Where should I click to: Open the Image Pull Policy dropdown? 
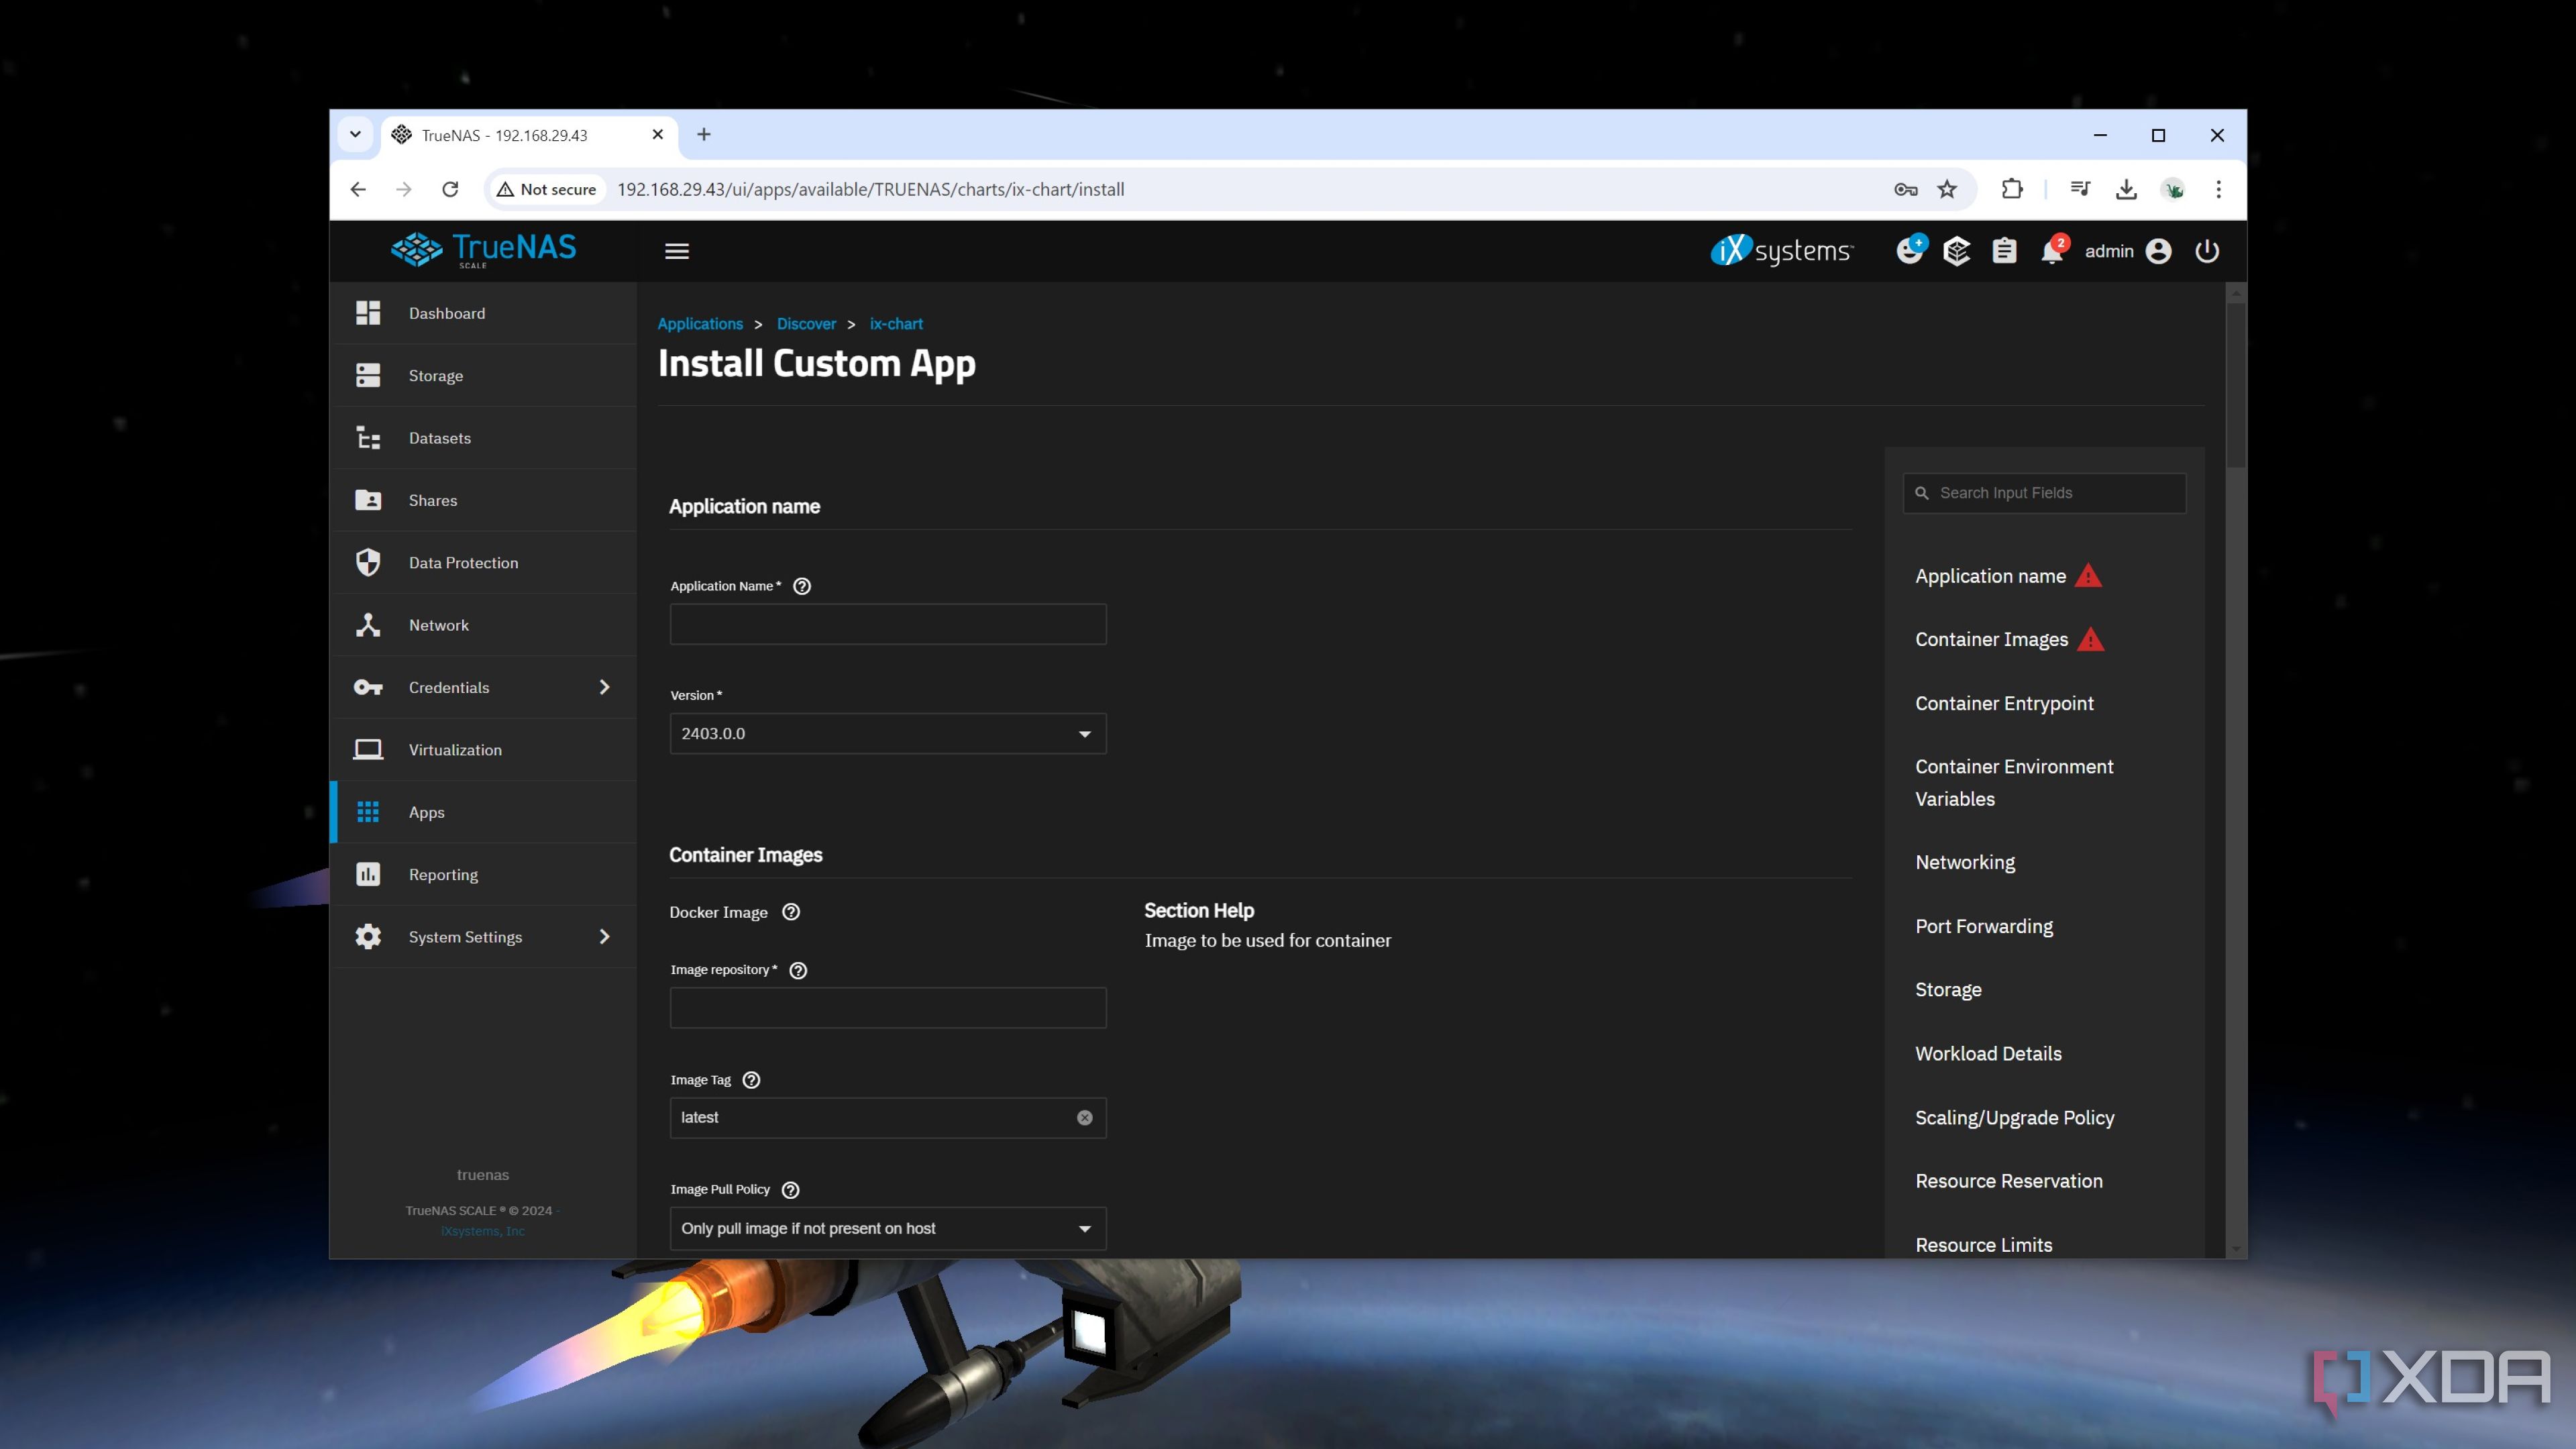tap(887, 1229)
